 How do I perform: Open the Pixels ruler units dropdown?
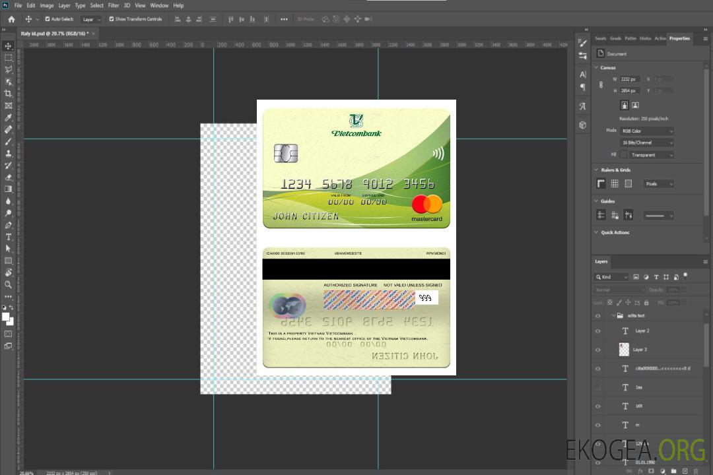pyautogui.click(x=658, y=184)
